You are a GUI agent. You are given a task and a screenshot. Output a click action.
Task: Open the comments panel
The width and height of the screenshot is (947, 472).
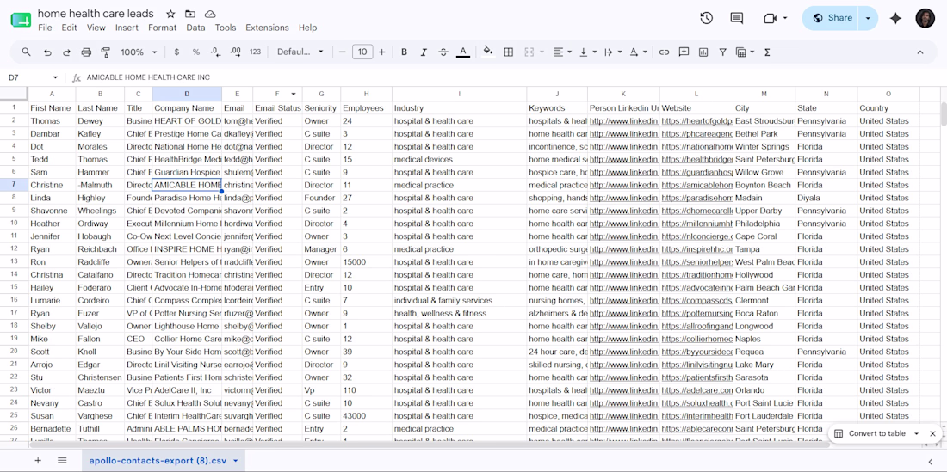click(736, 18)
